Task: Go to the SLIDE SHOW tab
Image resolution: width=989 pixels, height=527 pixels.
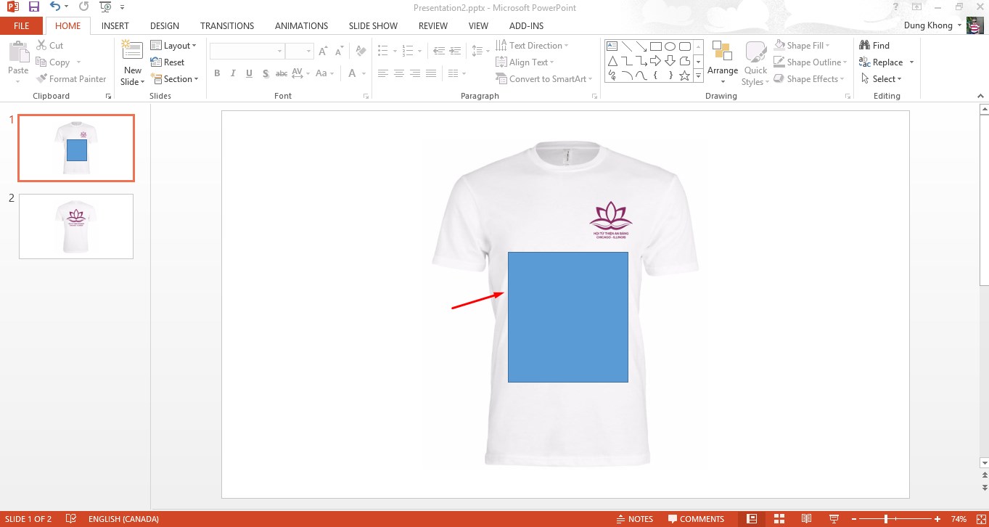Action: coord(373,25)
